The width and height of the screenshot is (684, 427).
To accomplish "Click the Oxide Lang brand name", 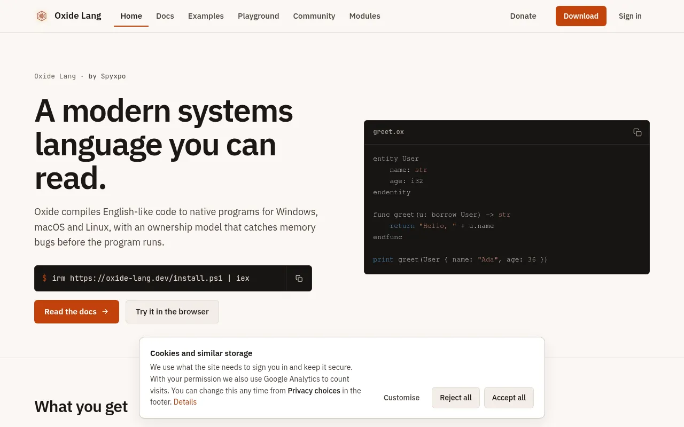I will tap(78, 16).
